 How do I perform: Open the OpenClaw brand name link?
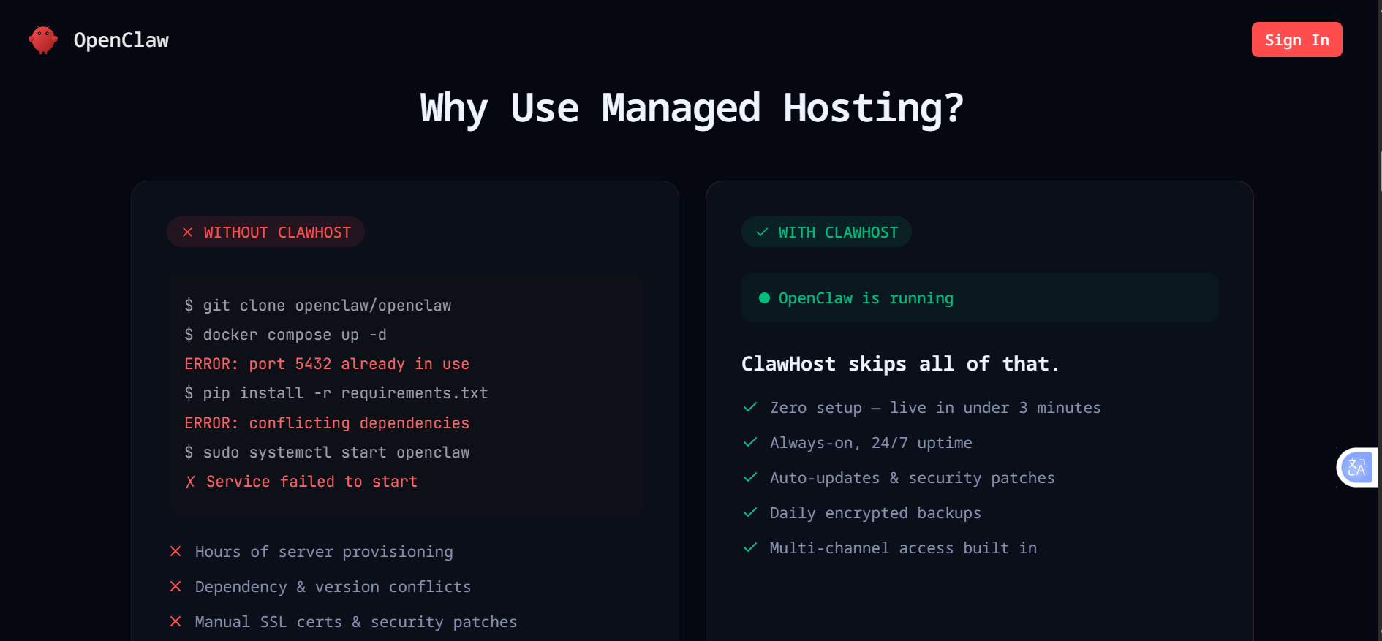pyautogui.click(x=121, y=40)
